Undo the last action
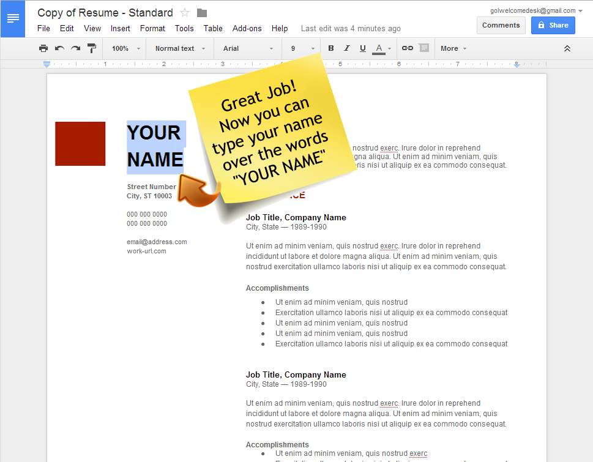Viewport: 593px width, 462px height. click(59, 48)
